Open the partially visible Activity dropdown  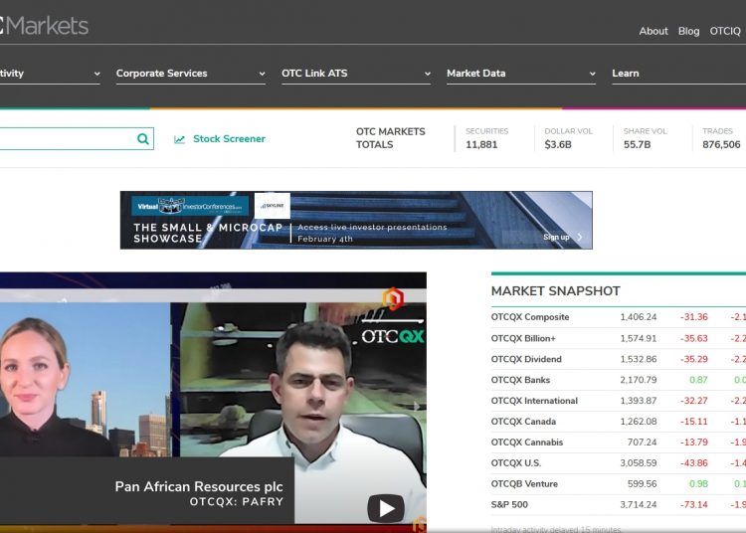click(50, 74)
